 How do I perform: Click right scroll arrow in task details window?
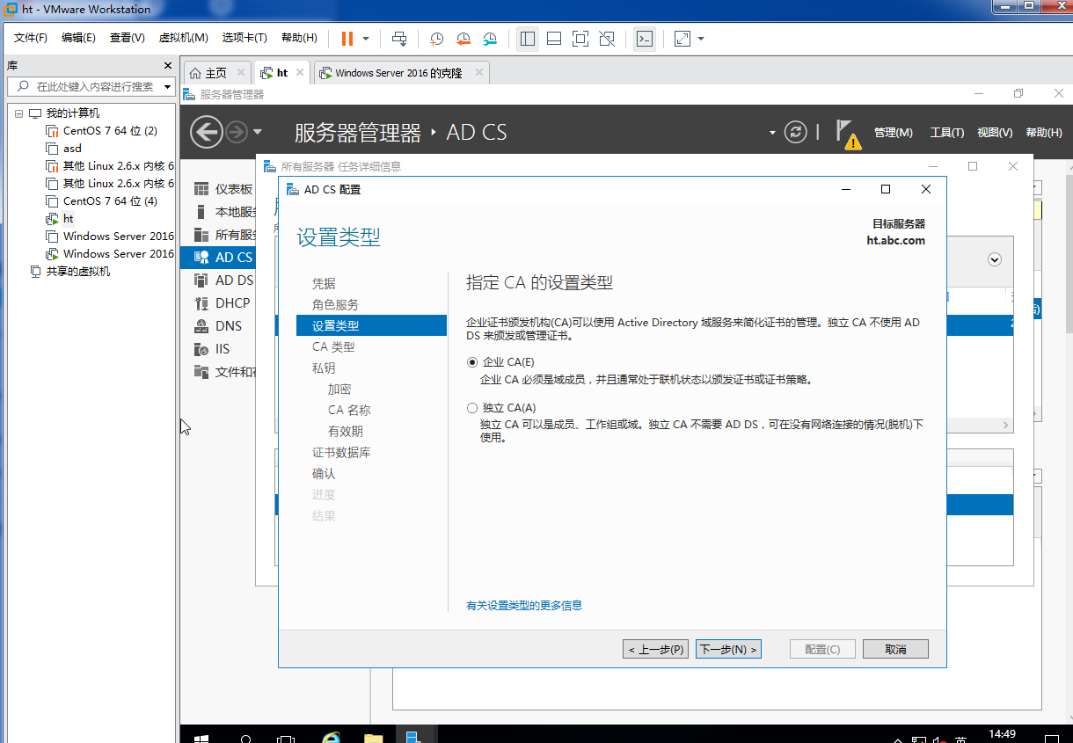(1006, 425)
